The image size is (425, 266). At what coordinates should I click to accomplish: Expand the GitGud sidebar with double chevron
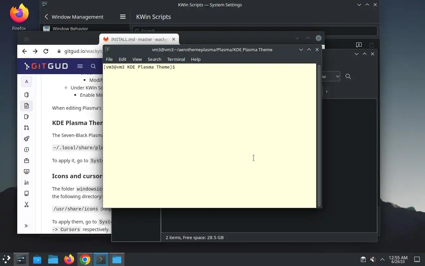click(x=26, y=226)
